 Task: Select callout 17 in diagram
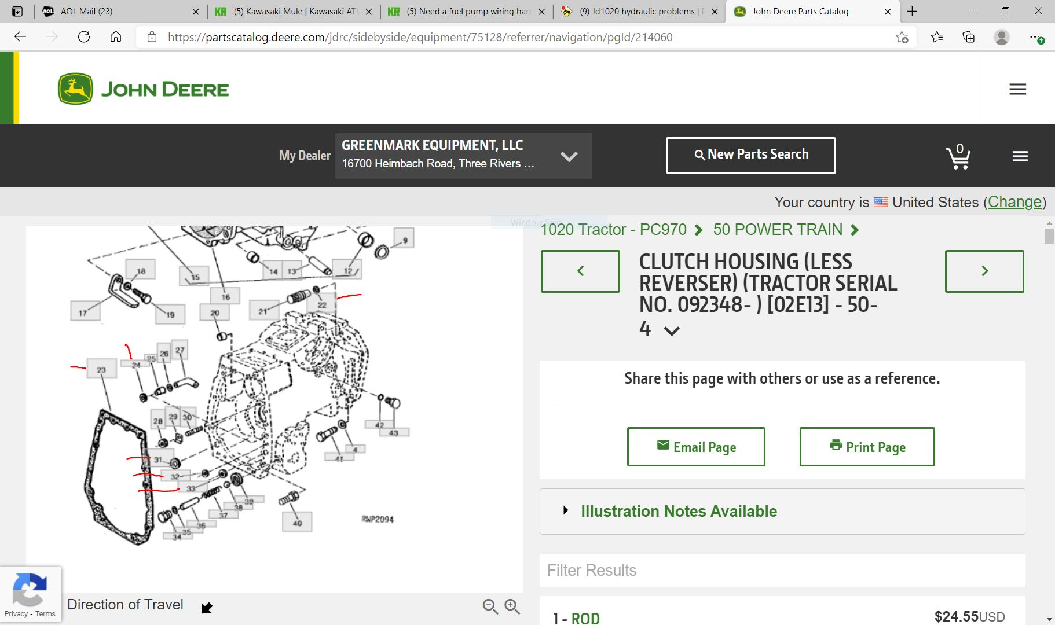(x=85, y=312)
